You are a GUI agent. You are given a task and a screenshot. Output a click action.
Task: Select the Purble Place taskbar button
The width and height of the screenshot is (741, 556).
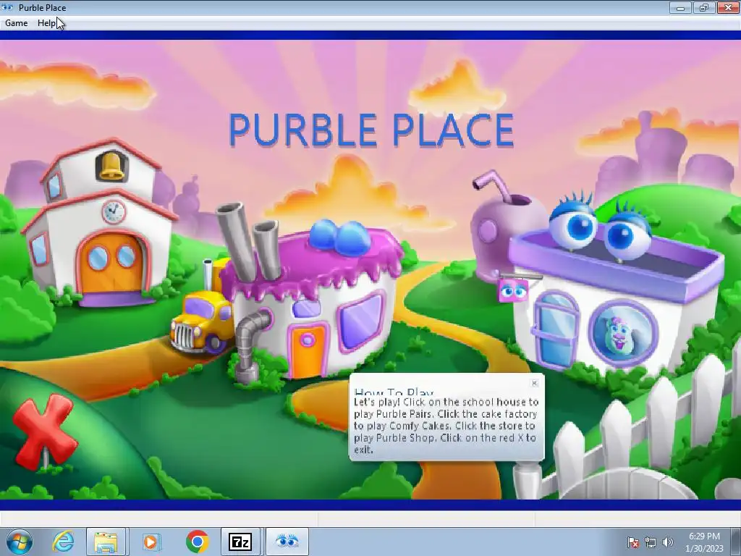(287, 542)
